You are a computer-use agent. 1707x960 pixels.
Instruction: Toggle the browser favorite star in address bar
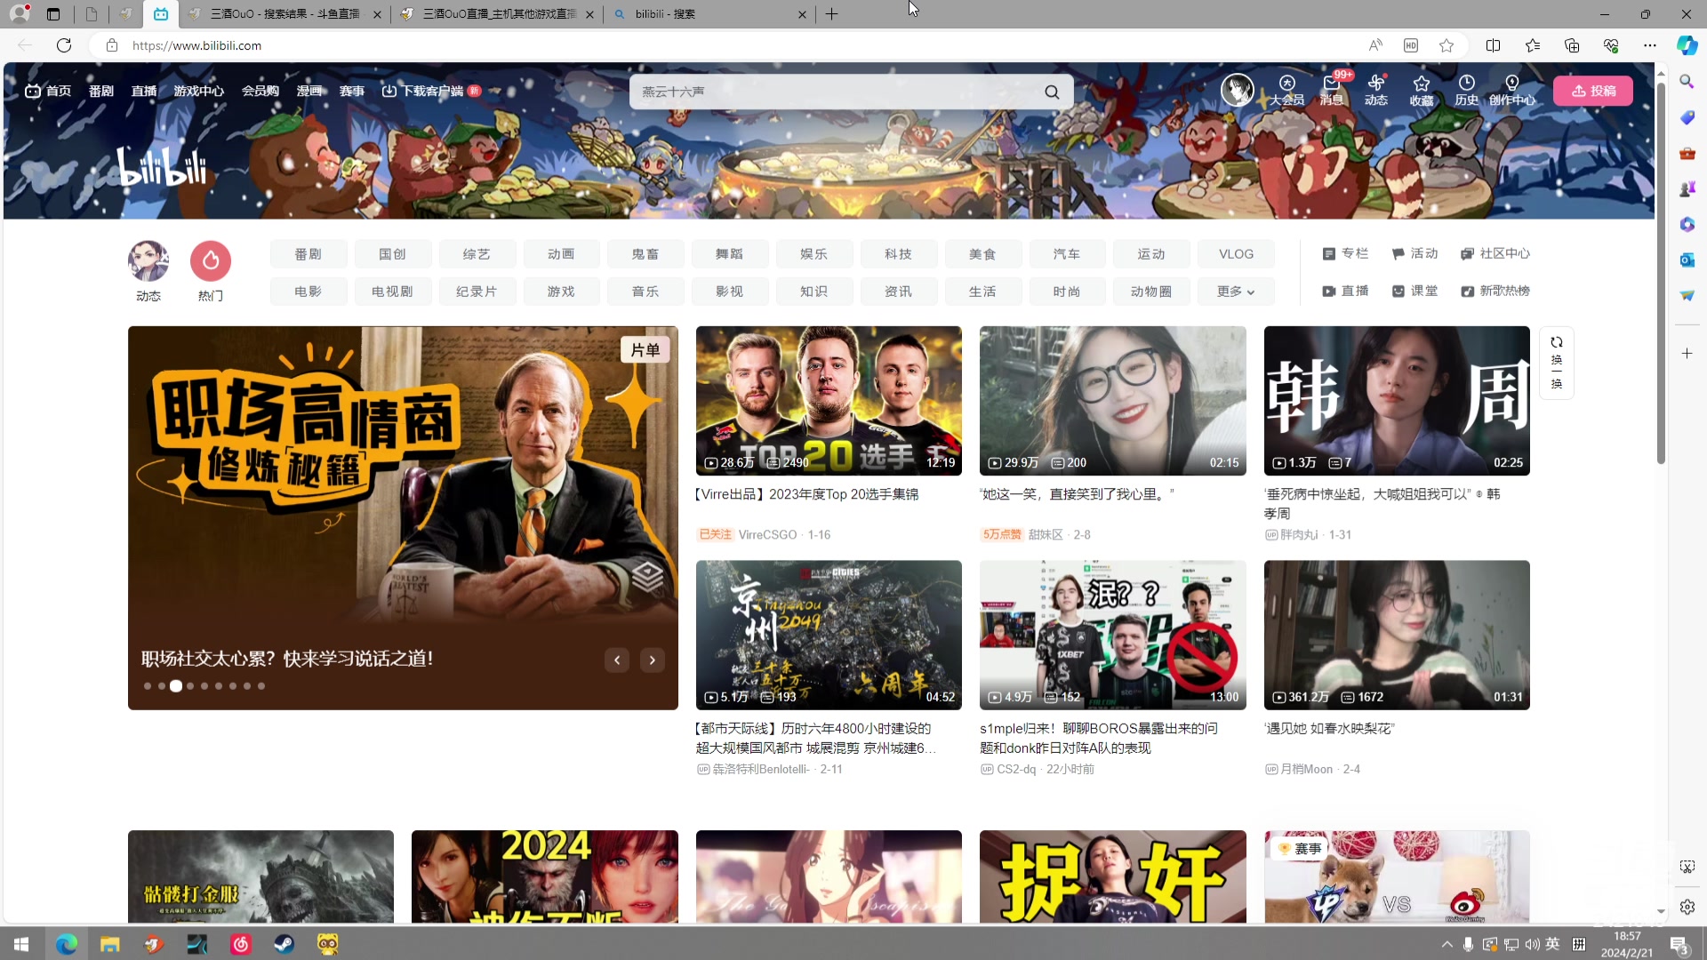[x=1447, y=45]
